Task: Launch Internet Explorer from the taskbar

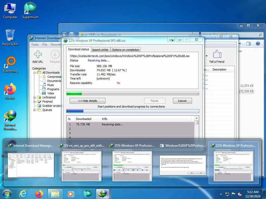Action: tap(23, 194)
